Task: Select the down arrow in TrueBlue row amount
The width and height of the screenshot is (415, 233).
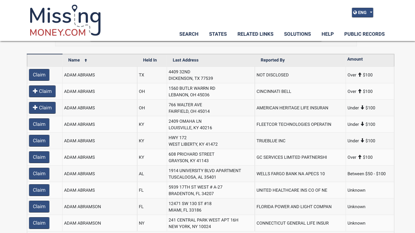Action: tap(362, 140)
